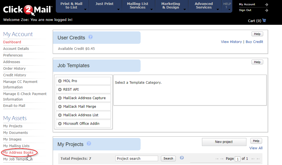
Task: Open the HELP menu in top navigation
Action: coord(227,6)
